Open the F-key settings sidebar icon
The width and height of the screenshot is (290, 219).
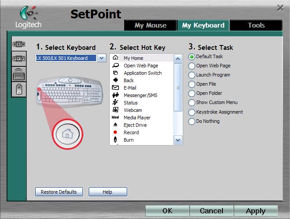[19, 58]
